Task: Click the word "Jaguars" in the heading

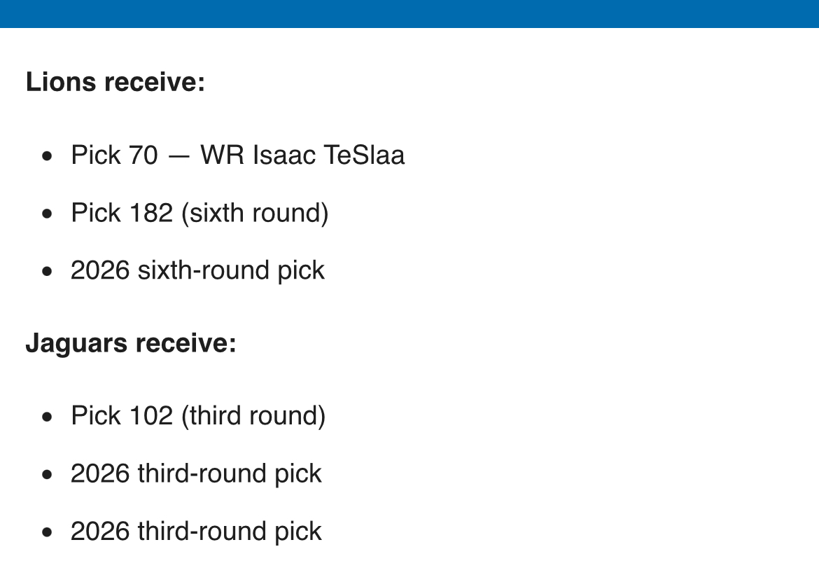Action: pos(77,344)
